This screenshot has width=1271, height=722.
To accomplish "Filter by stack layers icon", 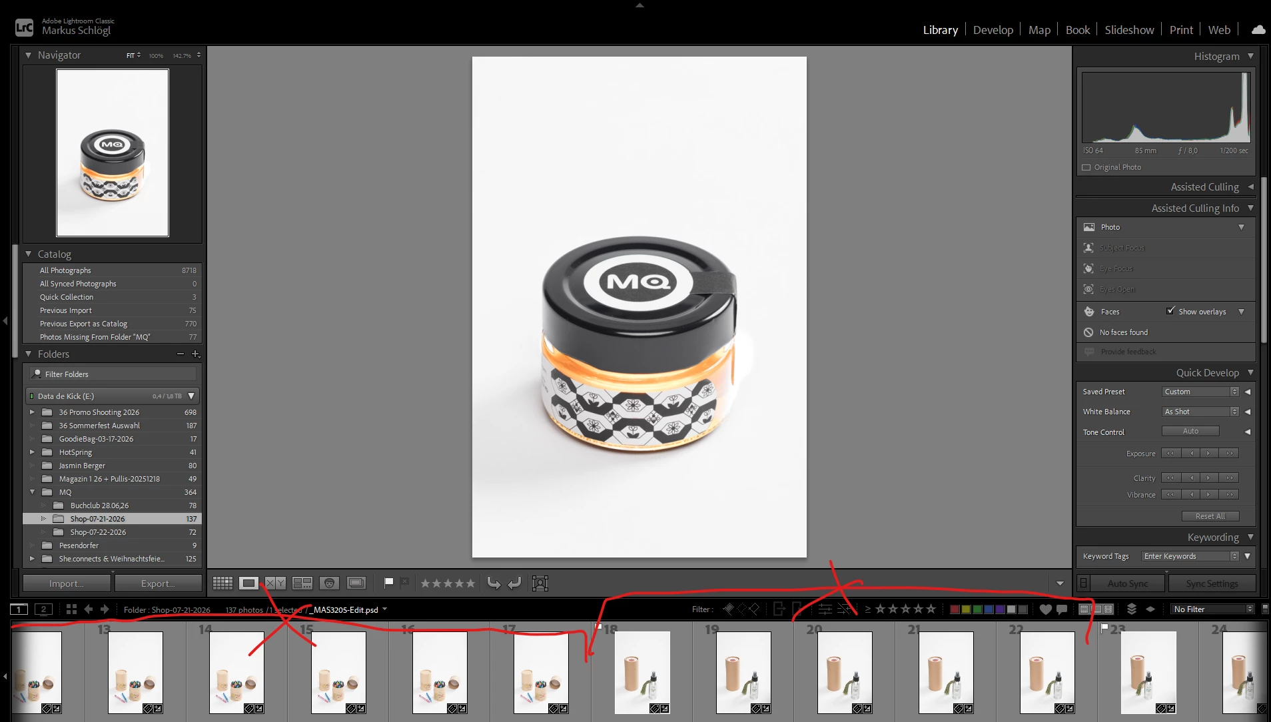I will click(x=1131, y=609).
